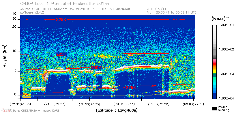Click the x-axis label '(70.99;37.98)'
This screenshot has width=234, height=113.
coord(89,104)
